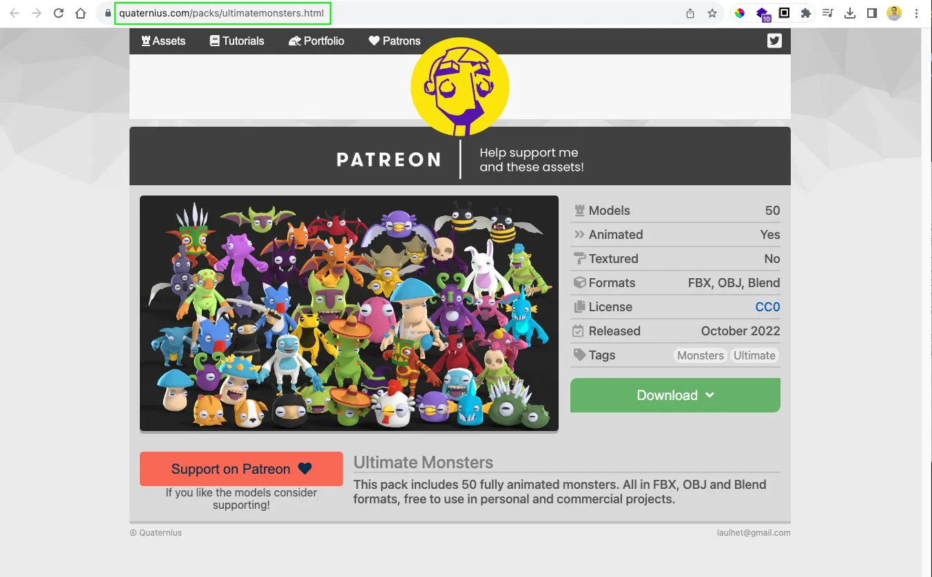Open the Chrome profile avatar
This screenshot has width=932, height=577.
894,13
